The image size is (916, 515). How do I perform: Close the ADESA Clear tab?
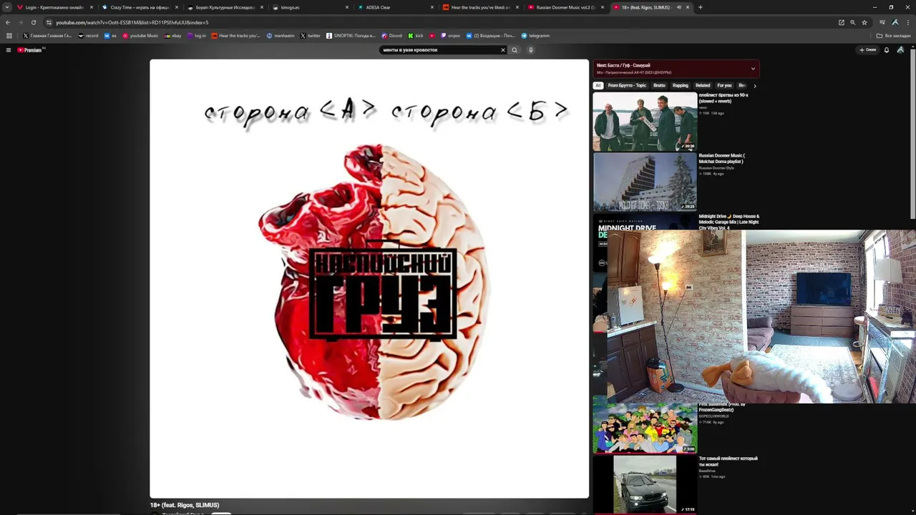point(432,7)
